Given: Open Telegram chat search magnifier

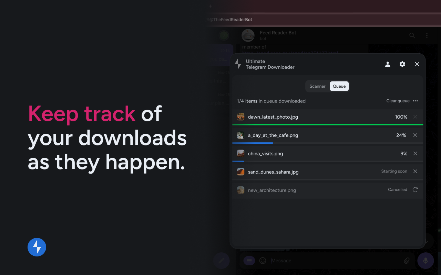Looking at the screenshot, I should [x=412, y=35].
